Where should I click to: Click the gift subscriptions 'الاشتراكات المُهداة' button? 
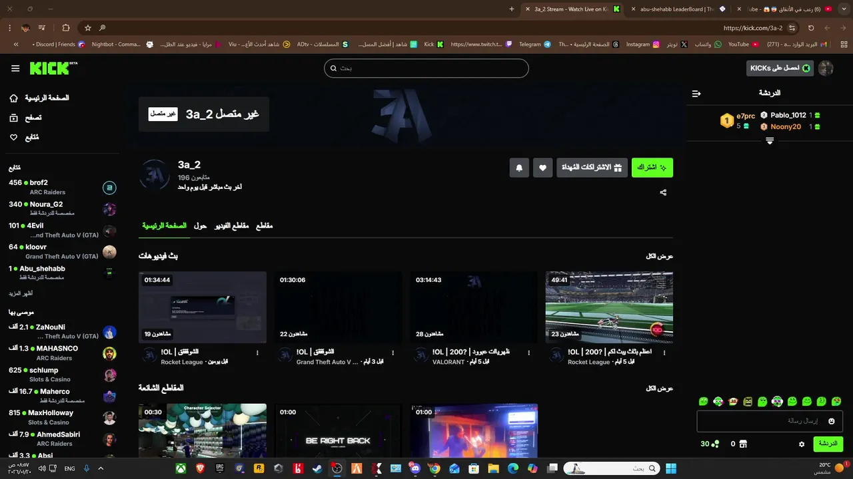pyautogui.click(x=592, y=168)
